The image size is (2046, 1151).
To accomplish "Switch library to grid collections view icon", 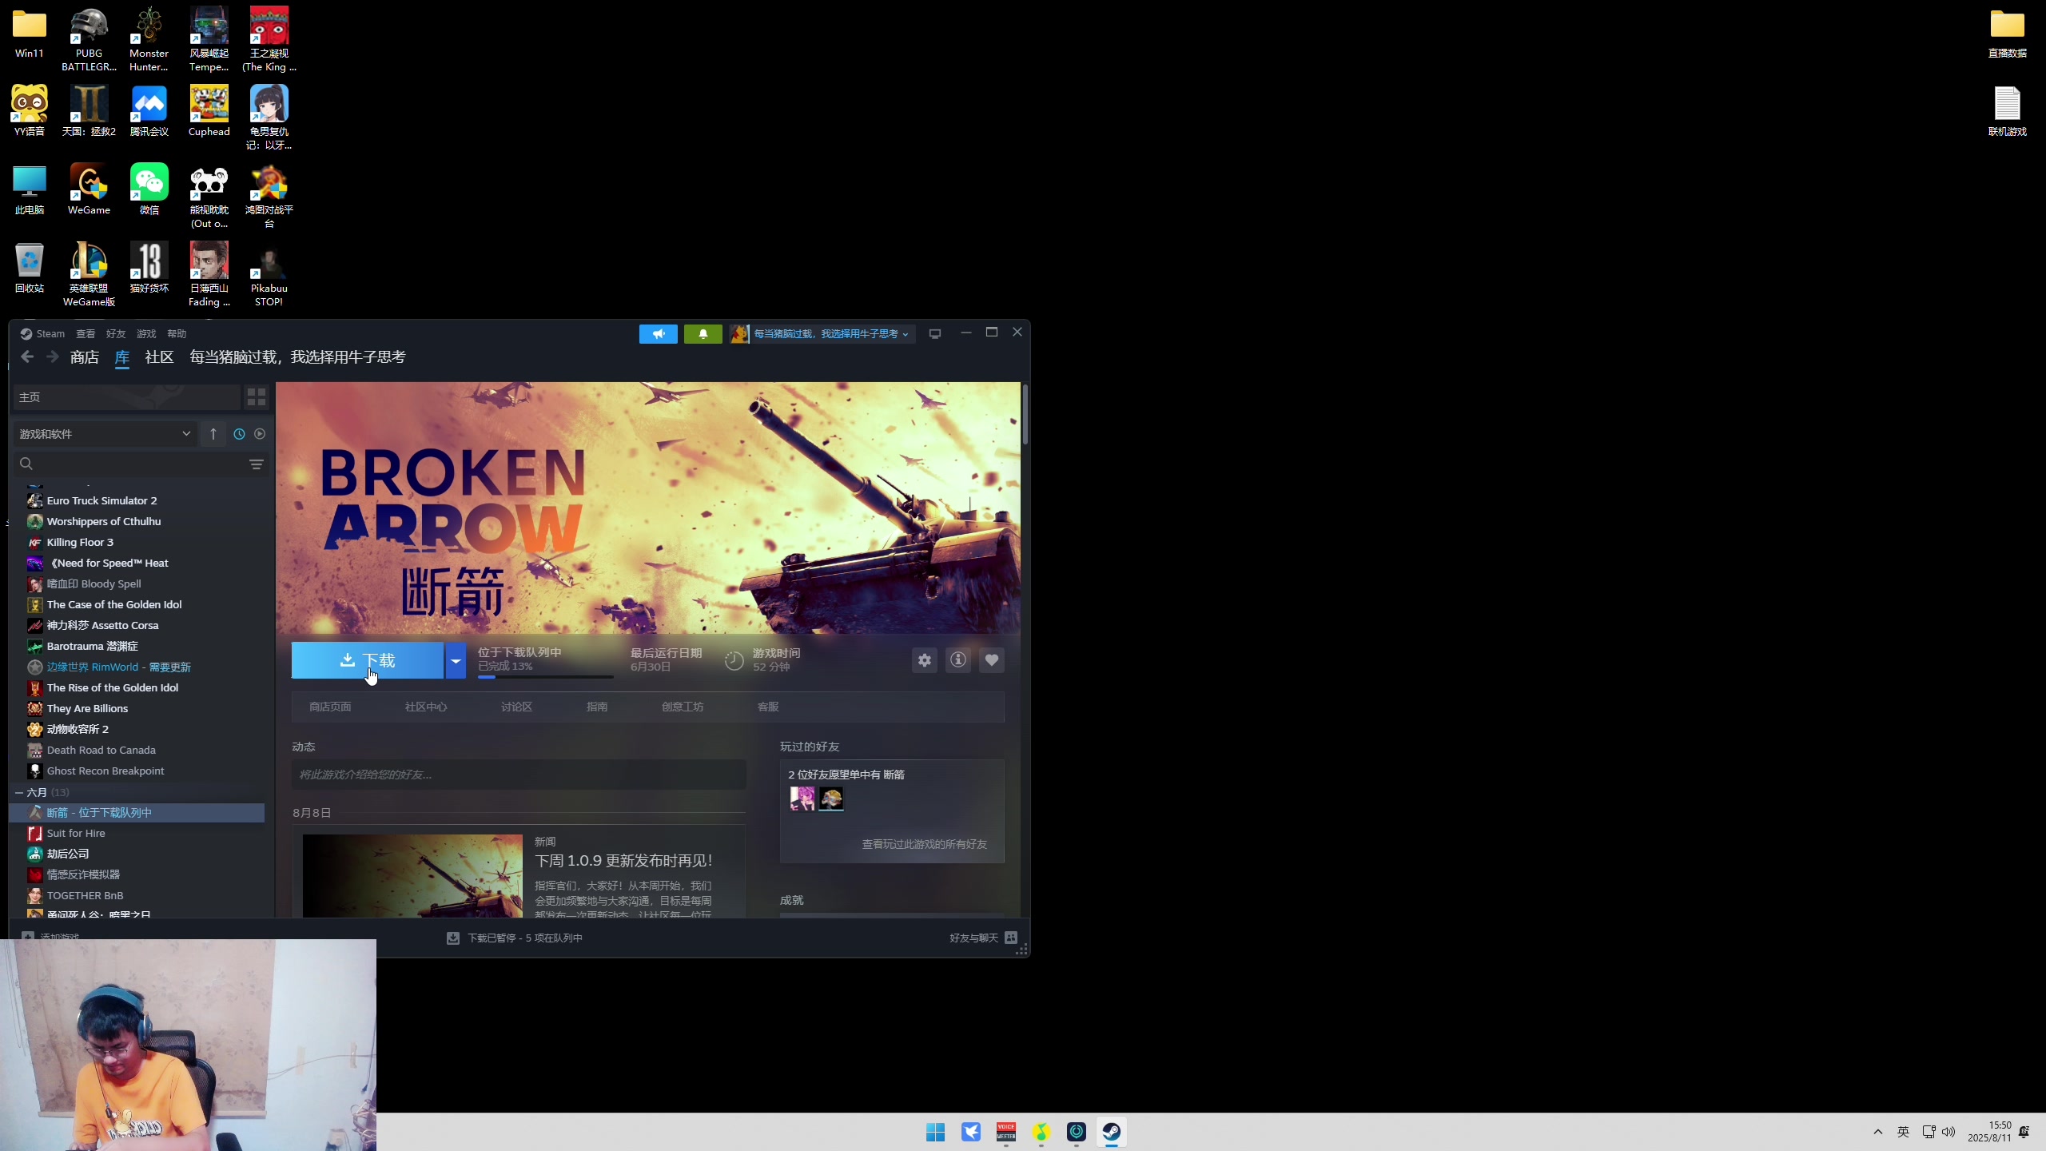I will 256,397.
